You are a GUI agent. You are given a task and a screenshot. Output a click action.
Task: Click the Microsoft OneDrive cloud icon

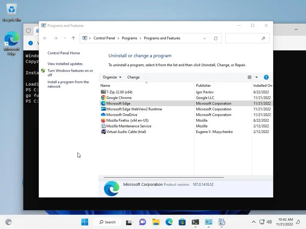(x=103, y=114)
